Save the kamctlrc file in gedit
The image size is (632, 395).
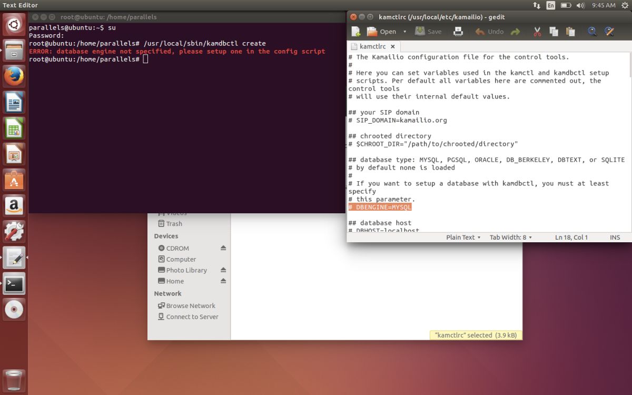coord(428,32)
